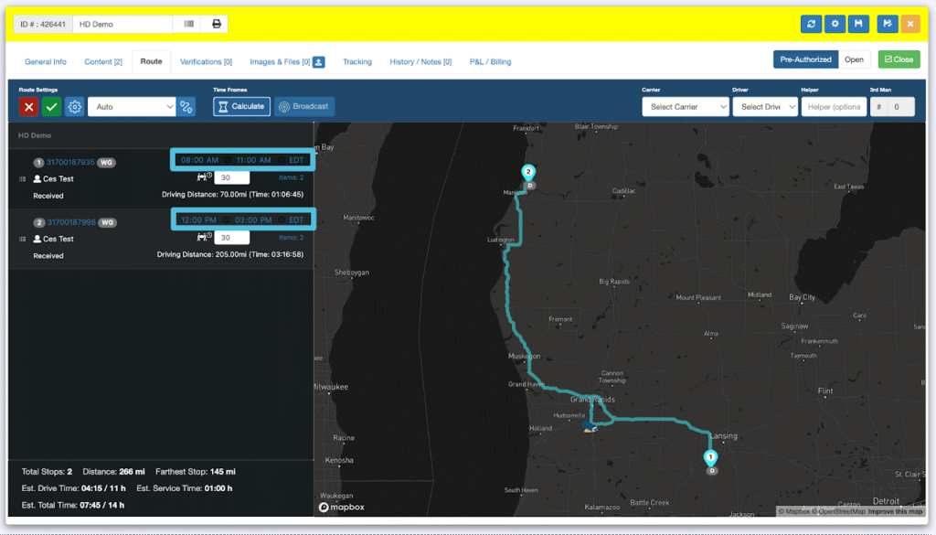Expand the Select Carrier dropdown
Viewport: 936px width, 535px height.
[x=686, y=107]
